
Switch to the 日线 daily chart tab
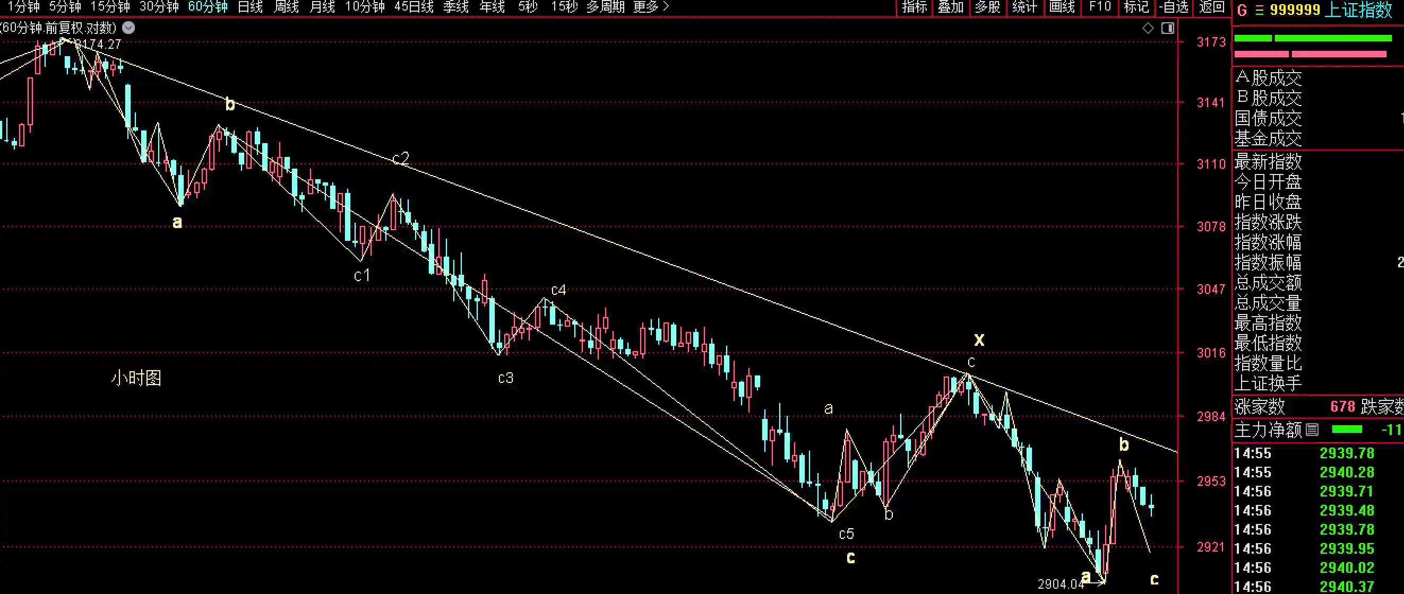click(250, 7)
